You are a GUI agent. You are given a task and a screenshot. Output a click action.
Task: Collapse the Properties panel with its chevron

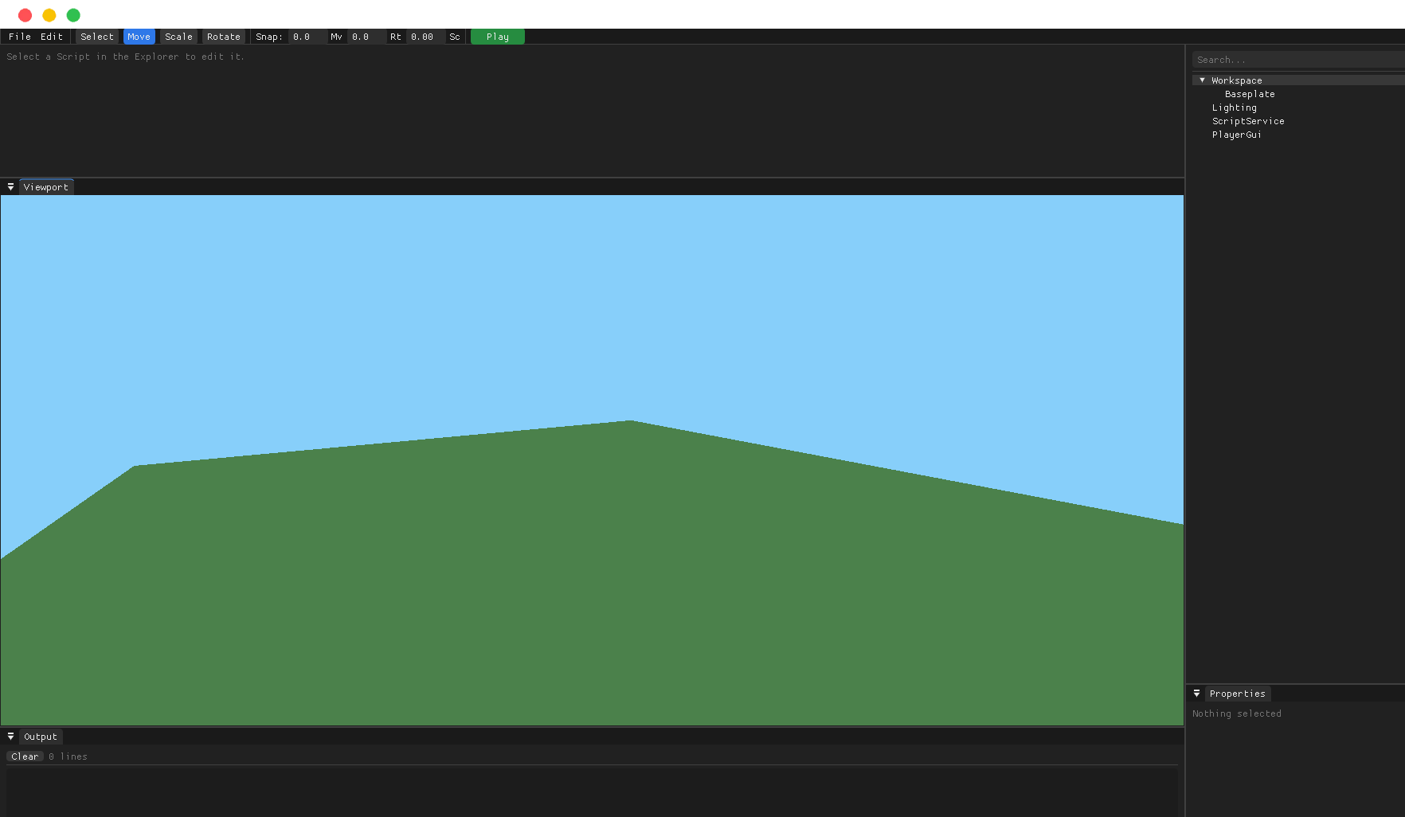1196,693
